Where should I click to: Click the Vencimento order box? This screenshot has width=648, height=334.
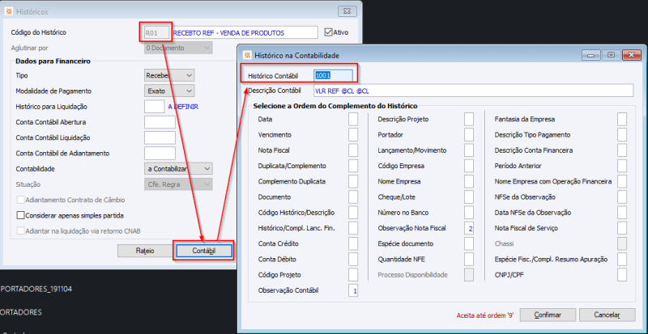click(353, 134)
